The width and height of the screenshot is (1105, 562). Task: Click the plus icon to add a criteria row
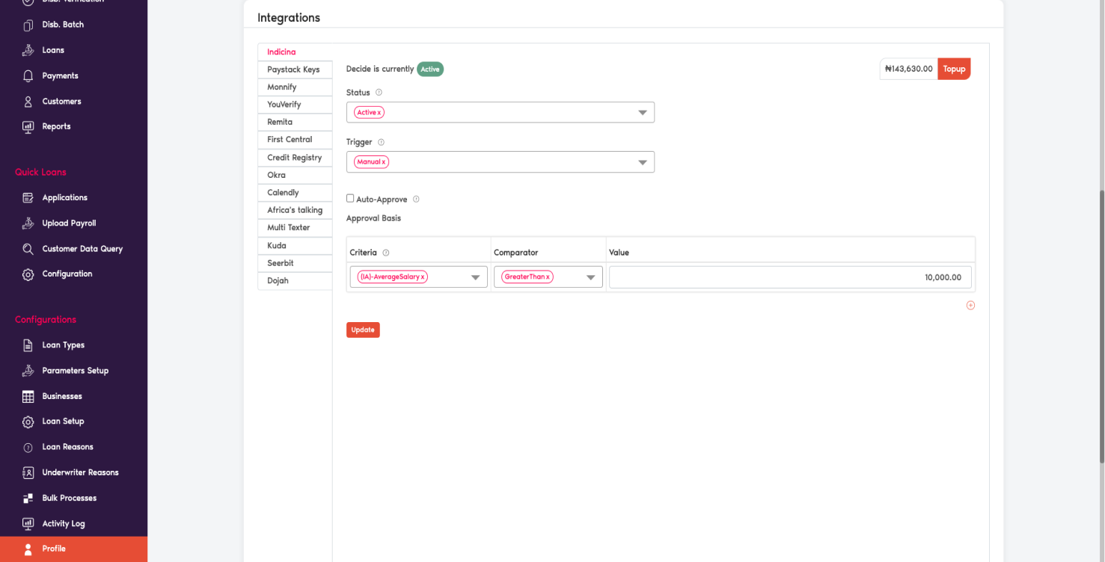pyautogui.click(x=970, y=305)
